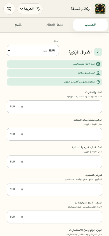
Task: Open the settings sliders icon button
Action: point(9,9)
